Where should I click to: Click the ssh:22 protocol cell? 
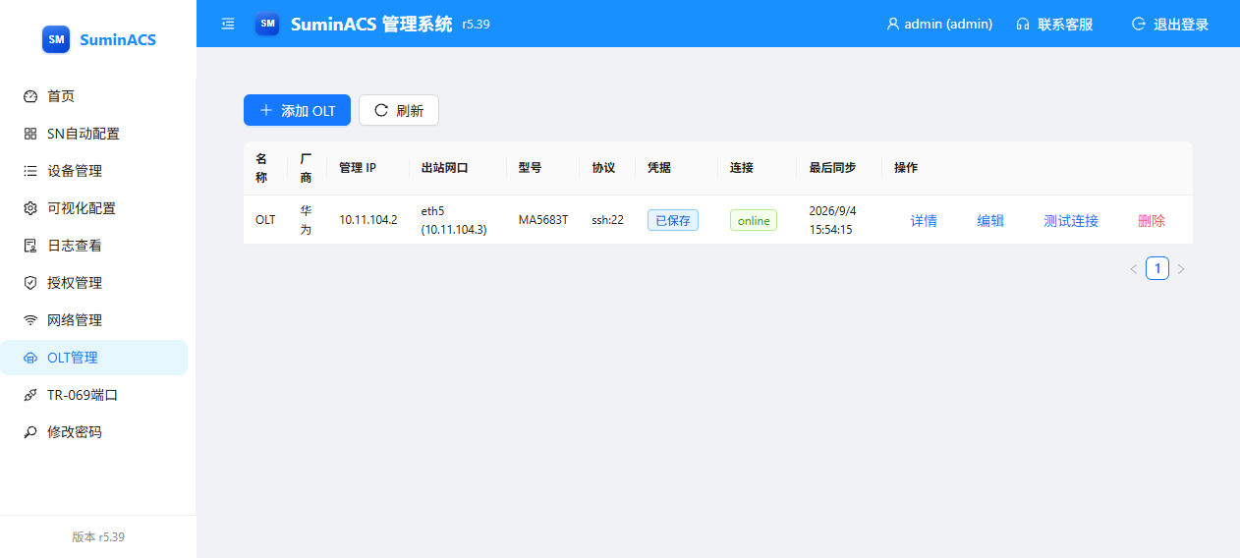pos(607,220)
